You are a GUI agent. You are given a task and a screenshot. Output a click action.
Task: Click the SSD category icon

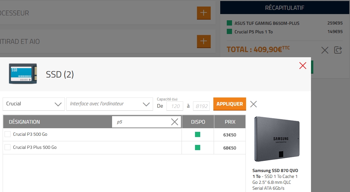[23, 74]
